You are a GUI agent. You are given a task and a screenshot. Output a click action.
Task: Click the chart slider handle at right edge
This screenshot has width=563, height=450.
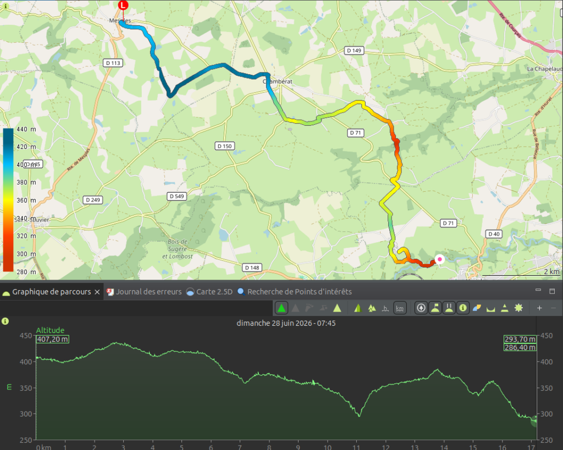click(x=534, y=421)
